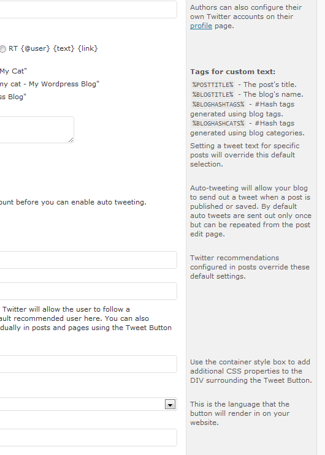Click inside the language select box
The width and height of the screenshot is (325, 455).
(x=88, y=404)
